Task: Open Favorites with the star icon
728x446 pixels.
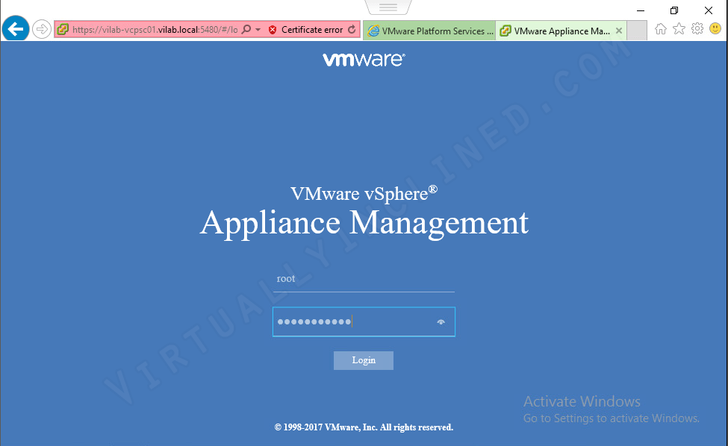Action: tap(679, 28)
